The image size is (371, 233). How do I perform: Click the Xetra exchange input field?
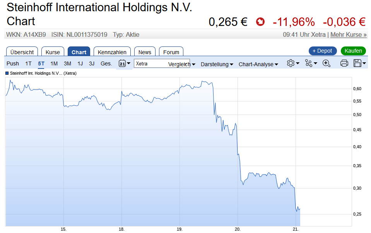(x=151, y=63)
